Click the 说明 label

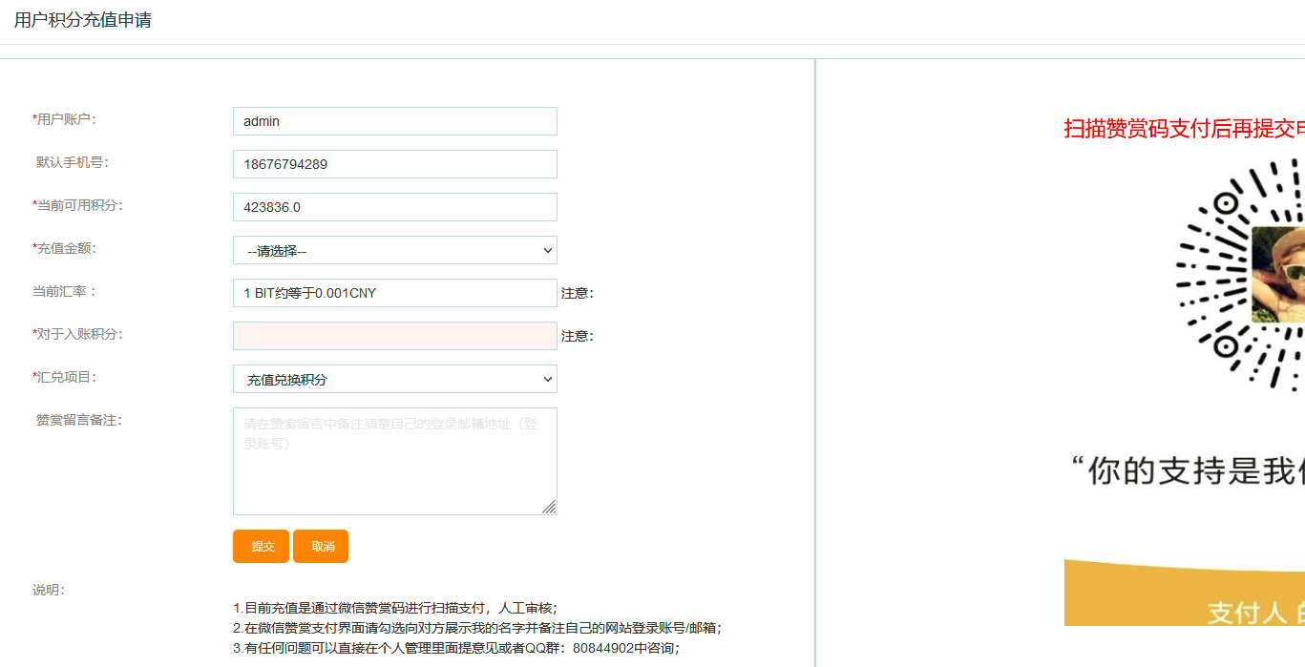[x=49, y=590]
